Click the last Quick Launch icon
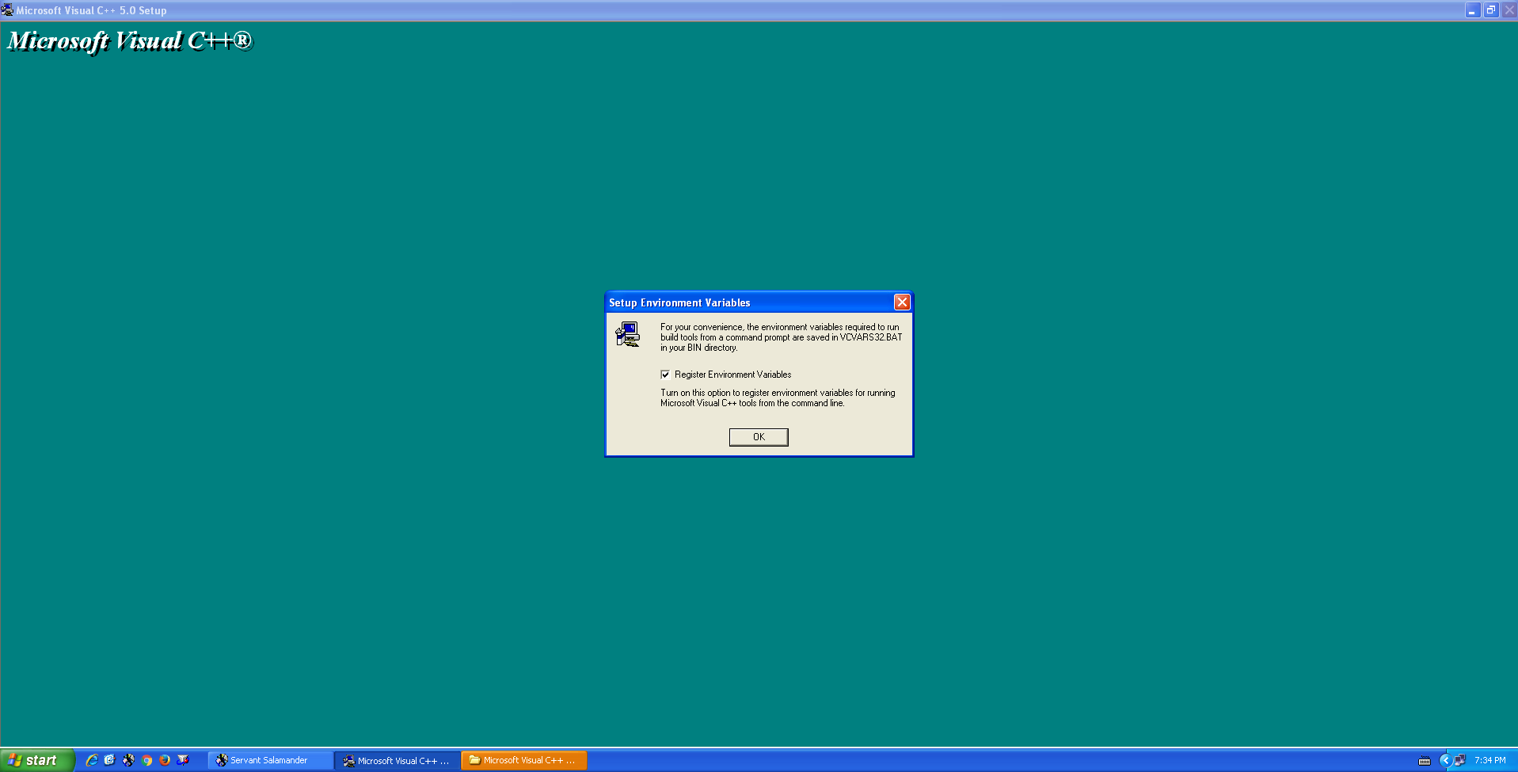Screen dimensions: 1518x772 (183, 760)
